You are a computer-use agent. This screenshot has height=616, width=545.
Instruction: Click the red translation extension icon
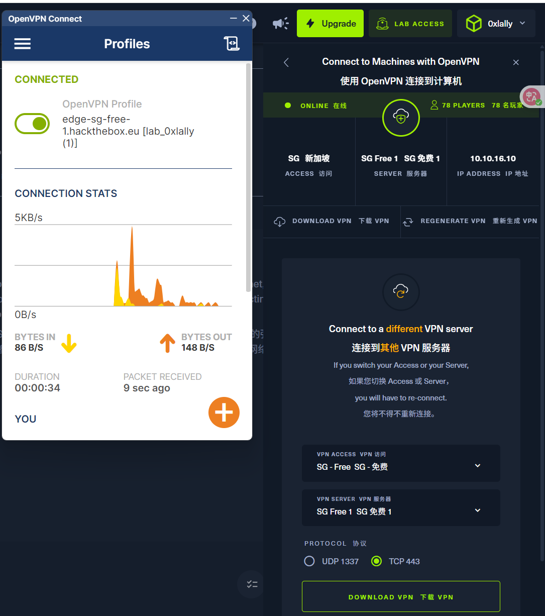click(531, 97)
